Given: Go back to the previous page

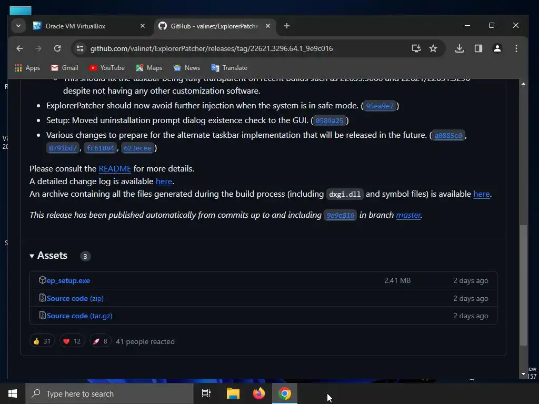Looking at the screenshot, I should coord(19,48).
